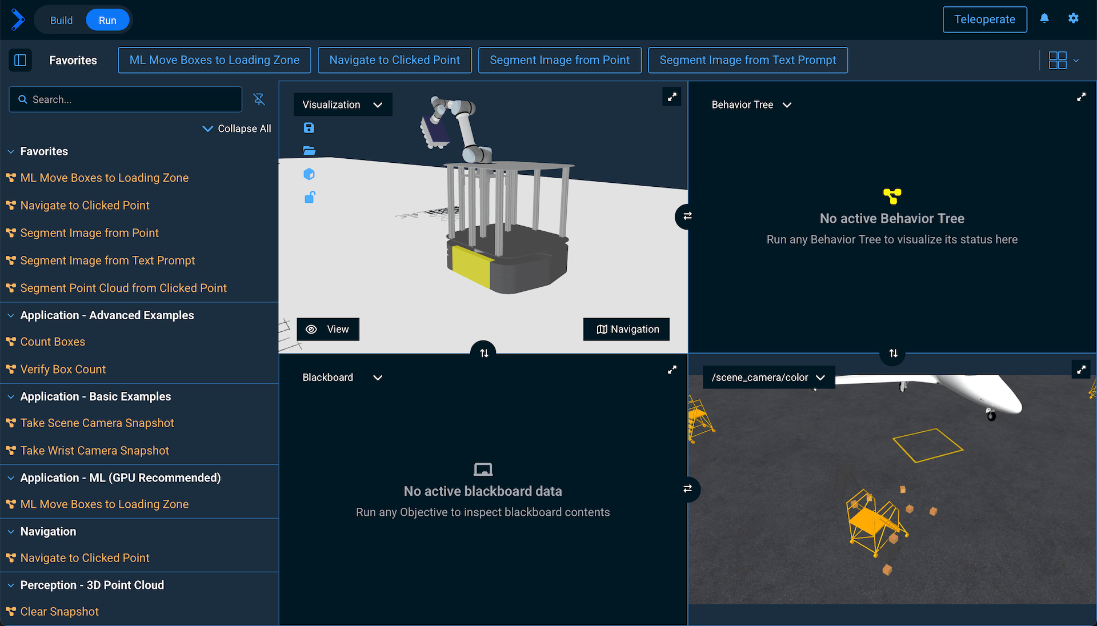The height and width of the screenshot is (626, 1097).
Task: Click the Teleoperate button
Action: pyautogui.click(x=984, y=19)
